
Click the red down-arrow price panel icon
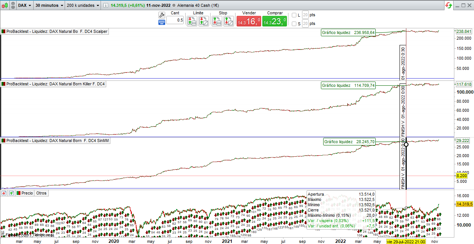click(x=4, y=193)
